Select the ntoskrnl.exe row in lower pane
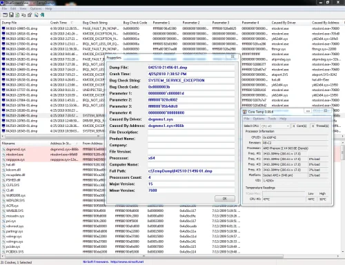The width and height of the screenshot is (345, 265). tap(53, 155)
